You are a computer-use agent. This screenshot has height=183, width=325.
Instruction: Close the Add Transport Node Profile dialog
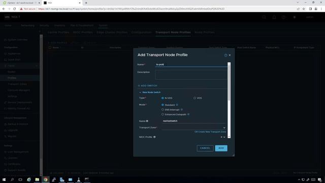point(230,55)
